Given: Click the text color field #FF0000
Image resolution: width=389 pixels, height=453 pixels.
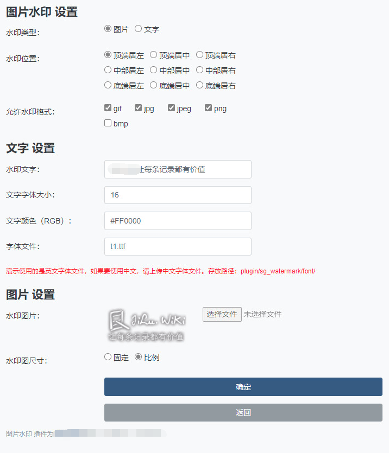Looking at the screenshot, I should tap(178, 221).
